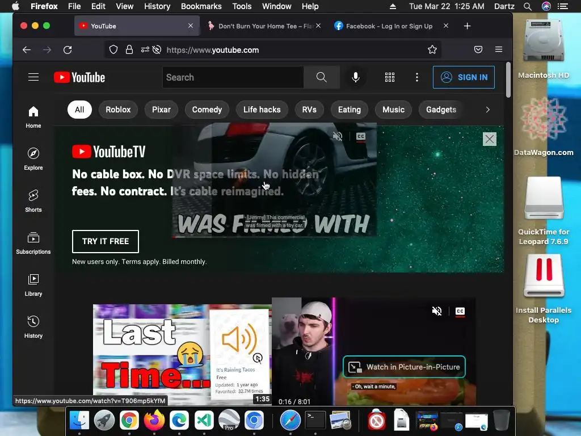Open Visual Studio Code from the Dock
Viewport: 581px width, 436px height.
[x=204, y=421]
